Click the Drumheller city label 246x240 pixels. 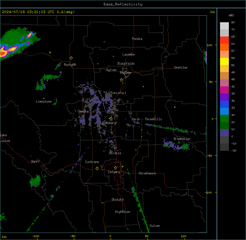[x=182, y=139]
